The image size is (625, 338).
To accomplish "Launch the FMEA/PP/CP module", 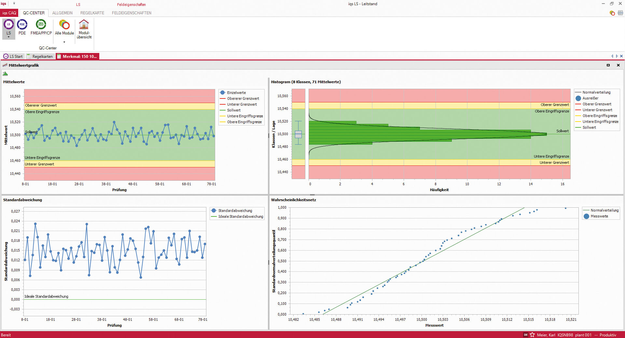I will pyautogui.click(x=41, y=25).
